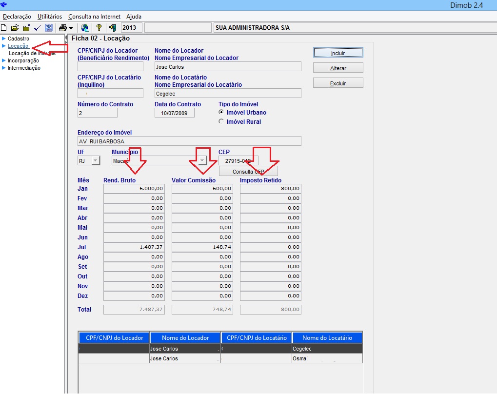Click the yellow Help question mark icon

[x=99, y=28]
